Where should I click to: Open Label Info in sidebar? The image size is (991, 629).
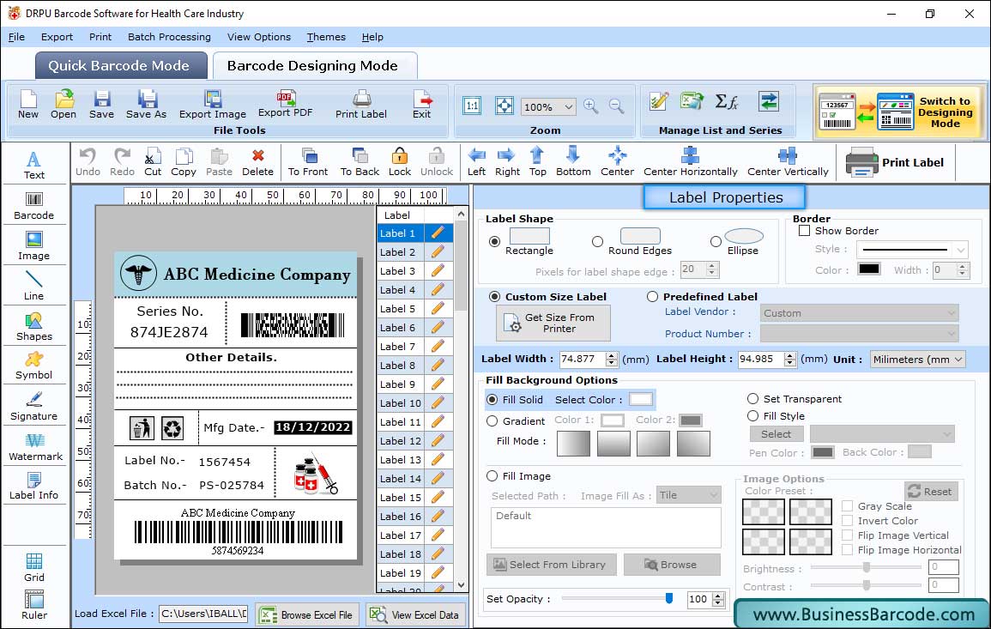(34, 487)
